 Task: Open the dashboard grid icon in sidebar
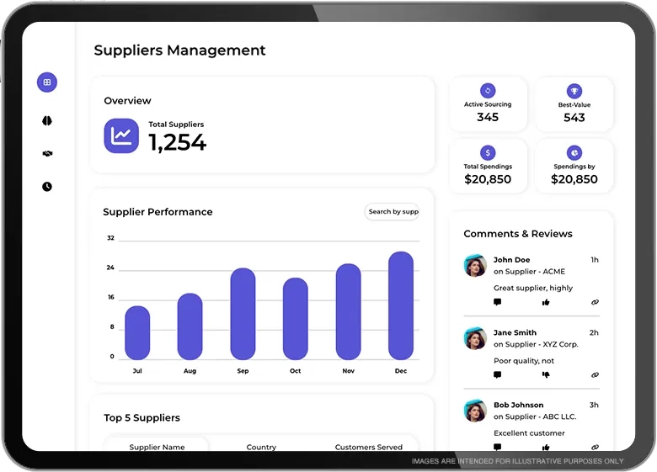point(47,82)
